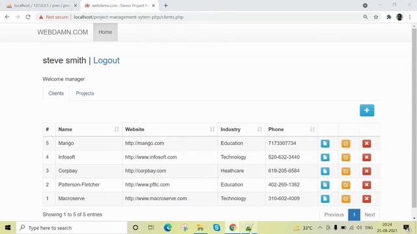Go to Next page of entries

click(x=369, y=214)
